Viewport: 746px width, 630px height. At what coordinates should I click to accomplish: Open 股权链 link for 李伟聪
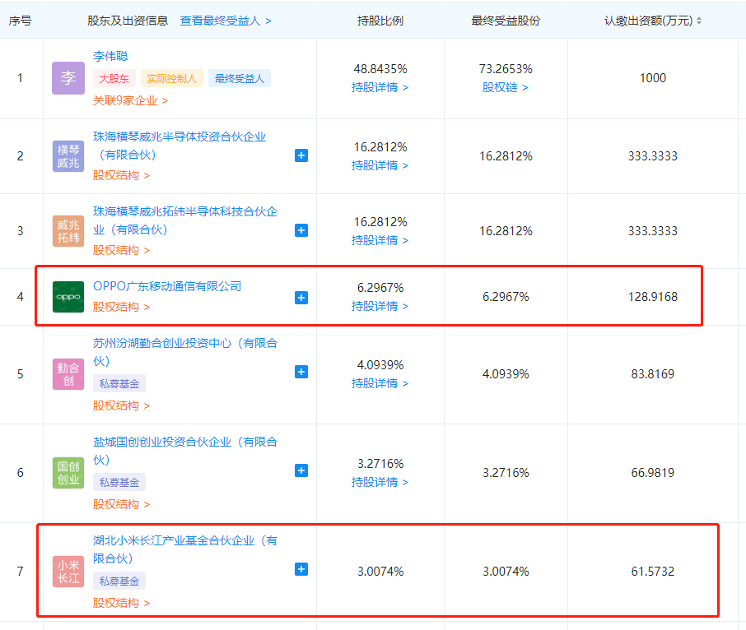[x=505, y=86]
